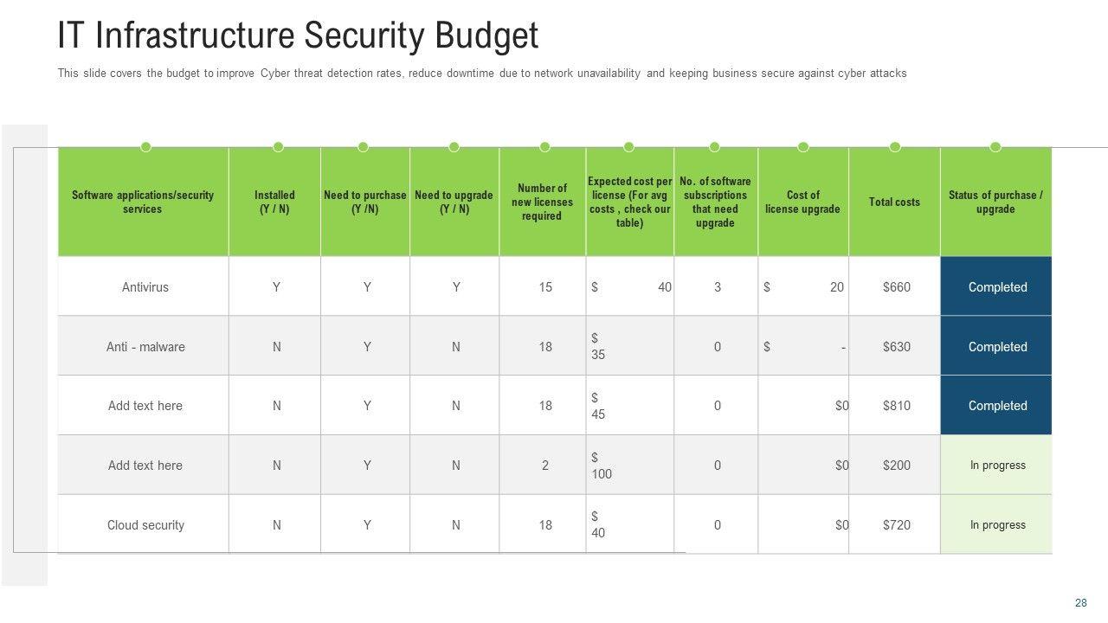The image size is (1108, 623).
Task: Click the Anti - malware cell
Action: (x=145, y=347)
